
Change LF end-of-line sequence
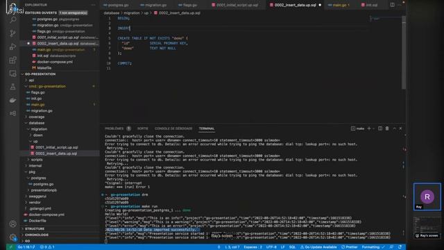(x=282, y=247)
